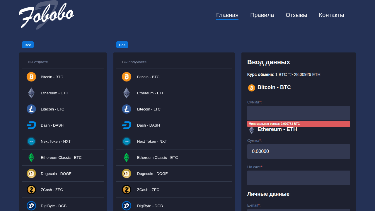This screenshot has width=375, height=211.
Task: Open the Главная navigation tab
Action: coord(227,15)
